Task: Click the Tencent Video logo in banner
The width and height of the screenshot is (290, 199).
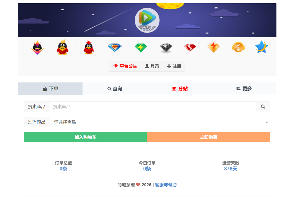Action: point(147,20)
